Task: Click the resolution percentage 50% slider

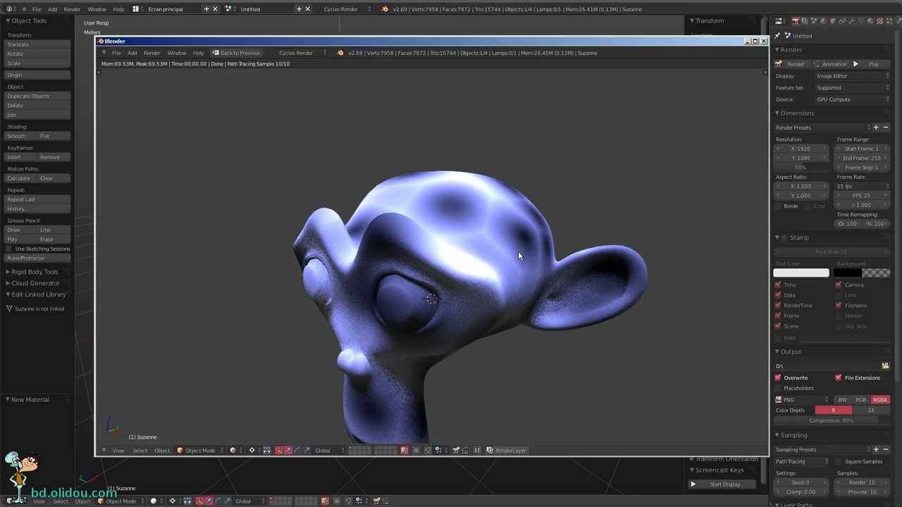Action: tap(802, 168)
